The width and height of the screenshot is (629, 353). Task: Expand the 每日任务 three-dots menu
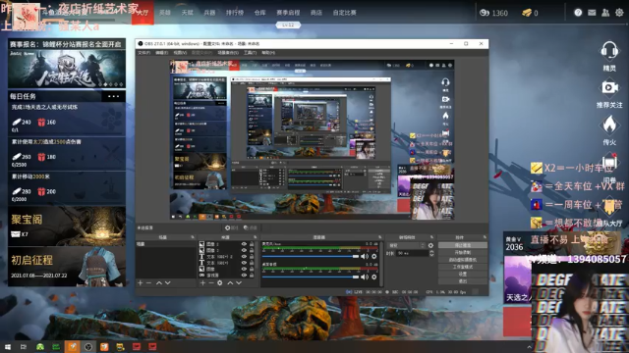(x=113, y=96)
